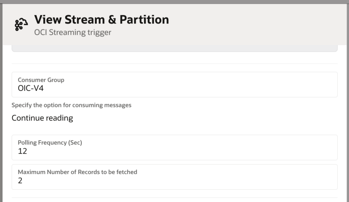Click the OCI Streaming trigger subtitle
349x202 pixels.
click(x=73, y=33)
